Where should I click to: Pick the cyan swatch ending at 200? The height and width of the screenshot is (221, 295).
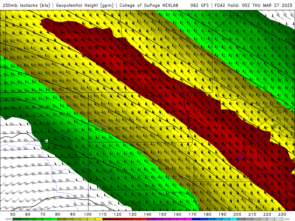point(233,219)
